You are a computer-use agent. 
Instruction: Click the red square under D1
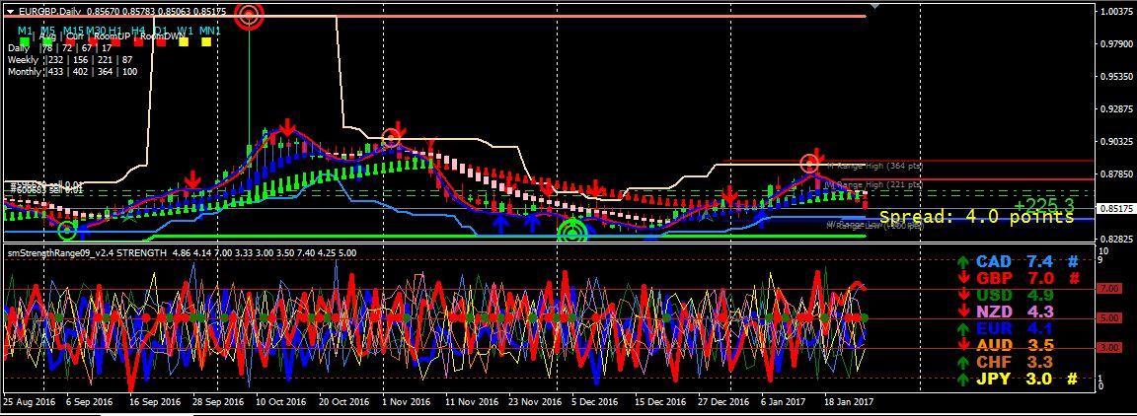coord(161,42)
